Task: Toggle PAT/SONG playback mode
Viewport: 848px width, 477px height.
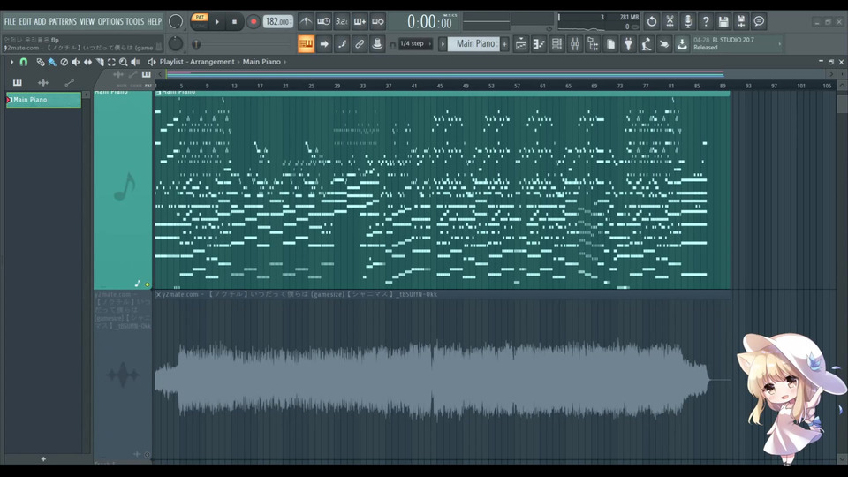Action: coord(200,21)
